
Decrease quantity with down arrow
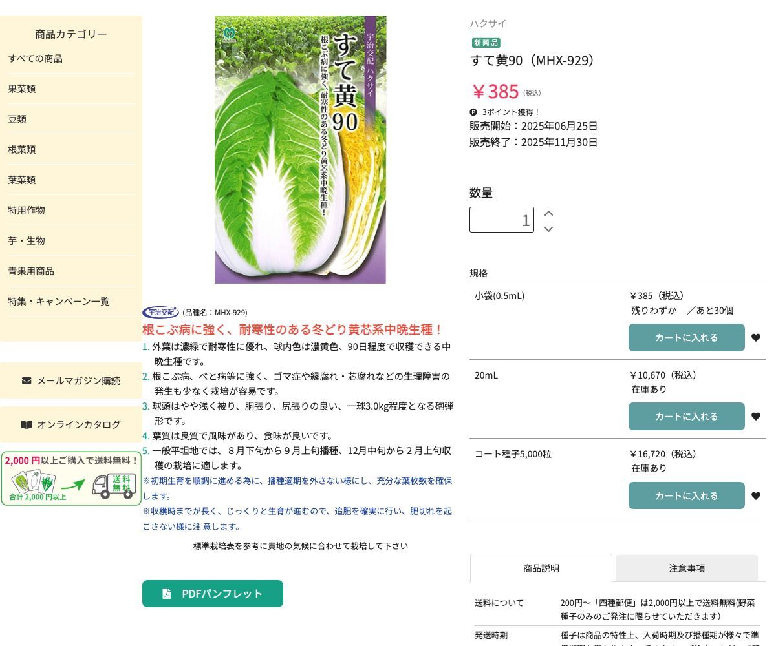point(548,229)
